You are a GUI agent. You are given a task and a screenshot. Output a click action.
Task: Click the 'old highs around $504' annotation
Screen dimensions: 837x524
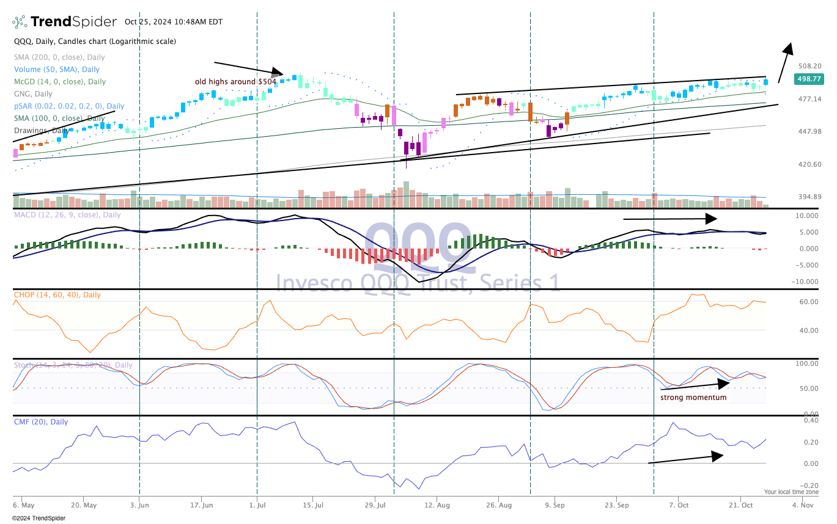(x=235, y=81)
